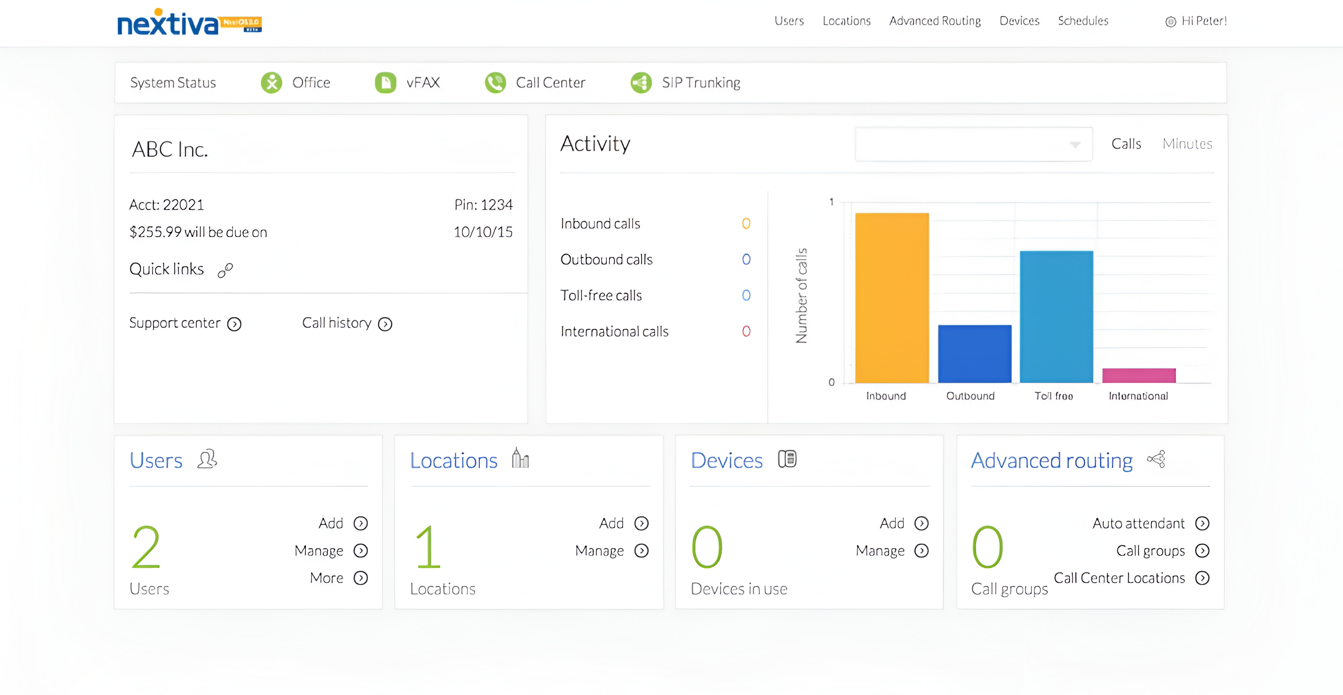The width and height of the screenshot is (1343, 695).
Task: Click the orange Inbound chart bar
Action: tap(892, 297)
